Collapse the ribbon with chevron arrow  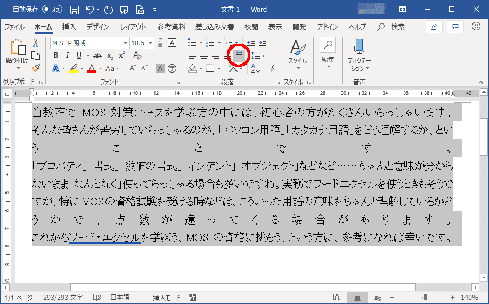480,82
